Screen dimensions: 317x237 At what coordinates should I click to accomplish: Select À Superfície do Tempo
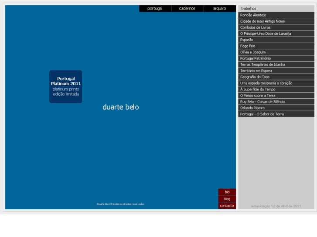(276, 89)
